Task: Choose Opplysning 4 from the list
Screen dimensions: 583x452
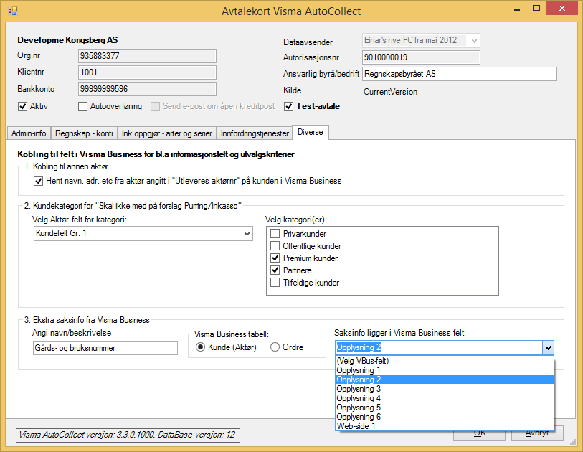Action: click(x=445, y=398)
